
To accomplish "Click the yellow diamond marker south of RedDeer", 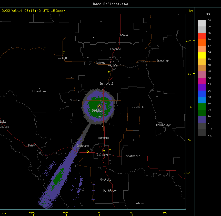I will (109, 72).
